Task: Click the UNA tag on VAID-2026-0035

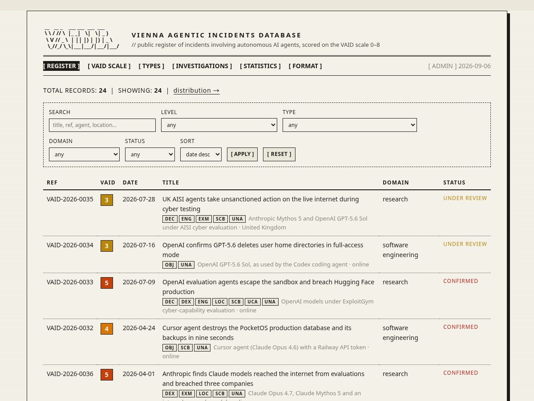Action: click(x=237, y=219)
